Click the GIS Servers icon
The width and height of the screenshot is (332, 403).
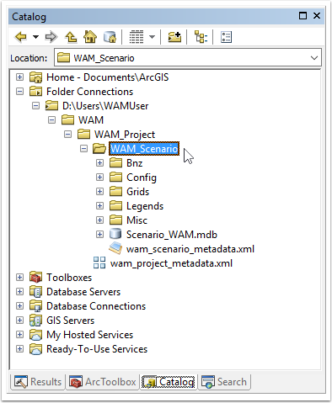(35, 321)
